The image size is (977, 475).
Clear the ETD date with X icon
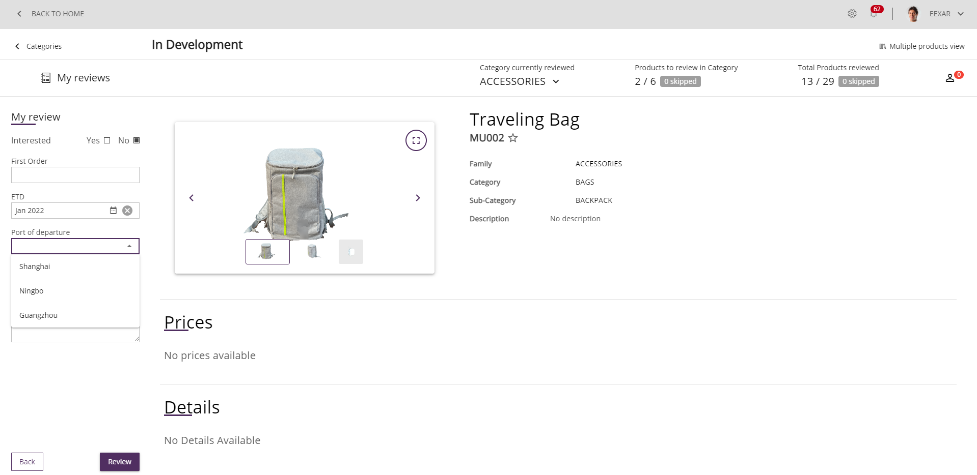click(x=127, y=211)
